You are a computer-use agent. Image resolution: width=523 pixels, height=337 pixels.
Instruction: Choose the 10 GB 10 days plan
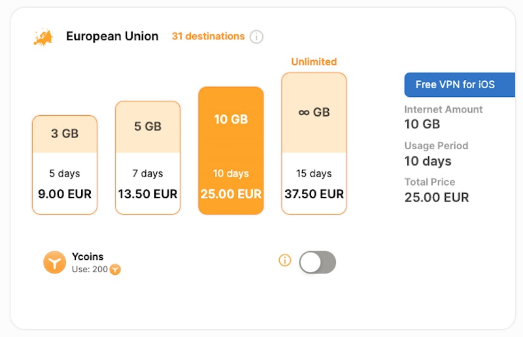pyautogui.click(x=231, y=151)
